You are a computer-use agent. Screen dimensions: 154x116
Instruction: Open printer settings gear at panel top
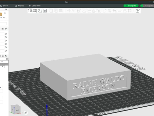click(6, 9)
